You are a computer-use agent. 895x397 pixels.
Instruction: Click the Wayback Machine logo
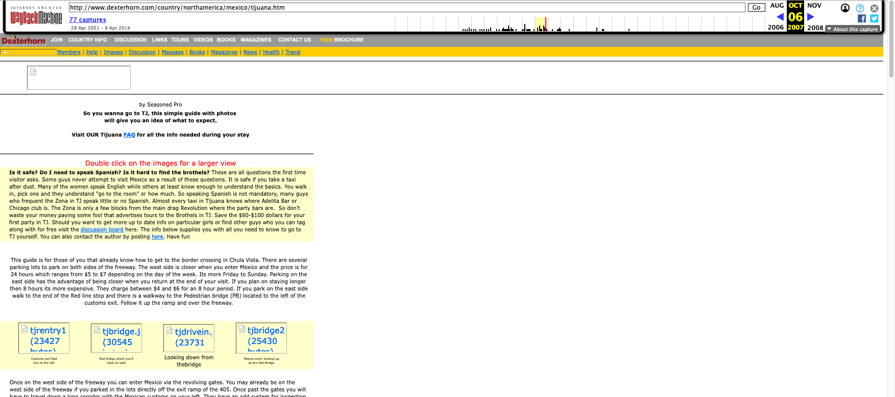click(x=36, y=17)
